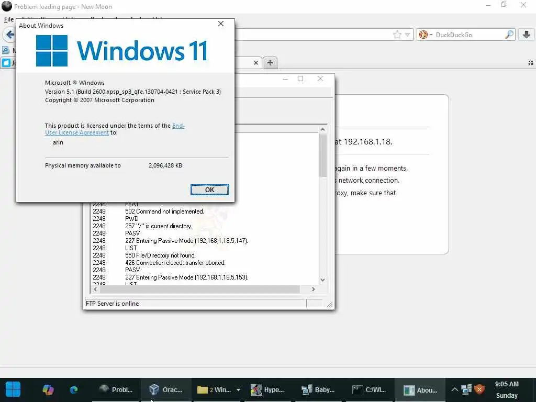Minimize the FTP server window

pyautogui.click(x=285, y=79)
